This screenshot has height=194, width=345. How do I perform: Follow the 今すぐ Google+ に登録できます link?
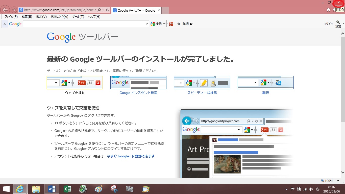(x=131, y=156)
